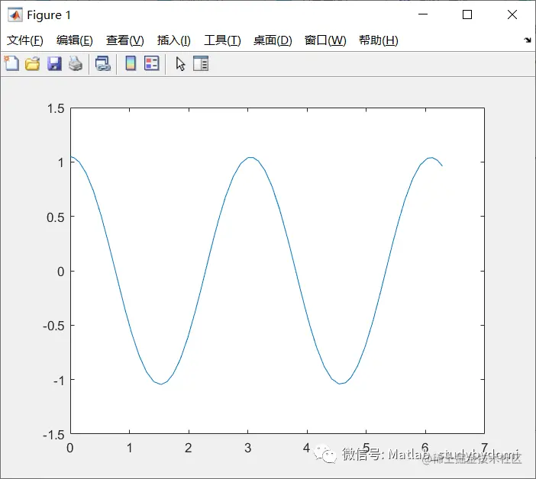Screen dimensions: 536x479
Task: Save the figure with floppy disk icon
Action: pos(54,64)
